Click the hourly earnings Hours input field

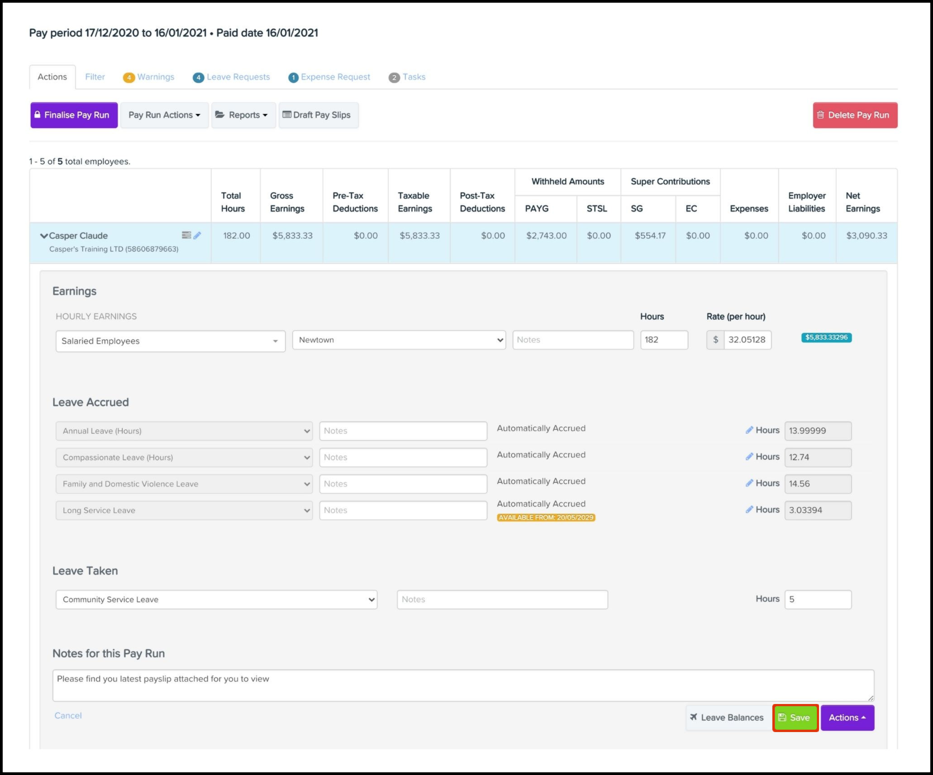664,340
